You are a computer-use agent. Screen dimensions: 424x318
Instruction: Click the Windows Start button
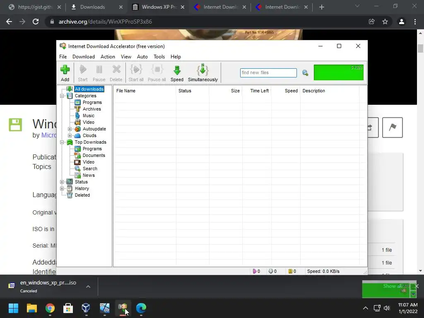[13, 308]
